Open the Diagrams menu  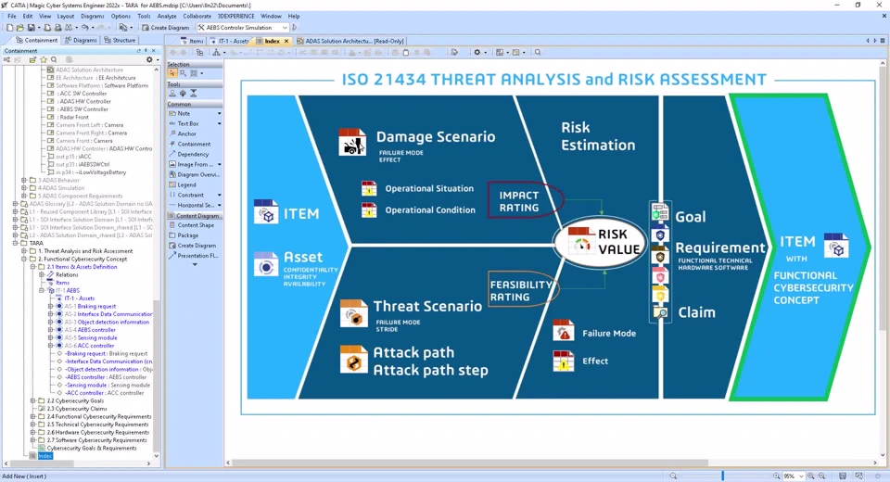92,16
